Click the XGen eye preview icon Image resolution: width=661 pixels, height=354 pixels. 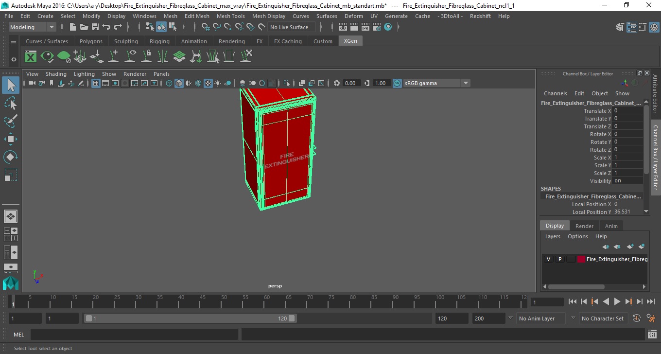click(x=47, y=57)
